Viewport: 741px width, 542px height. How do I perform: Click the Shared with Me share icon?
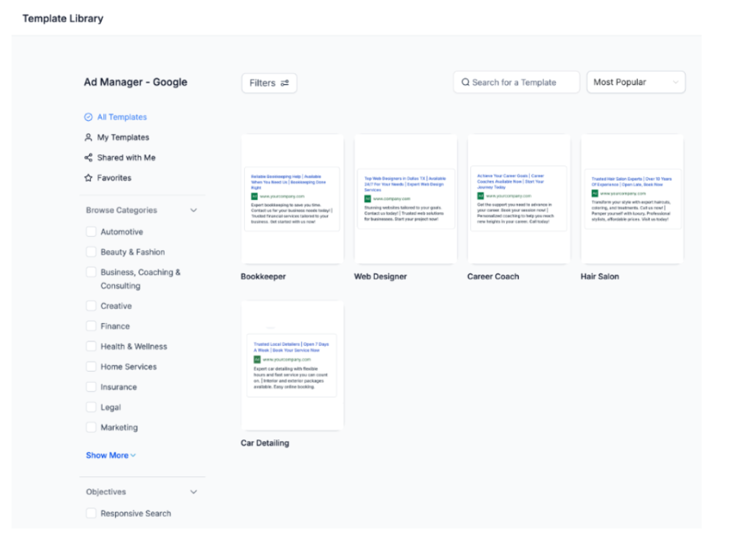(x=89, y=158)
